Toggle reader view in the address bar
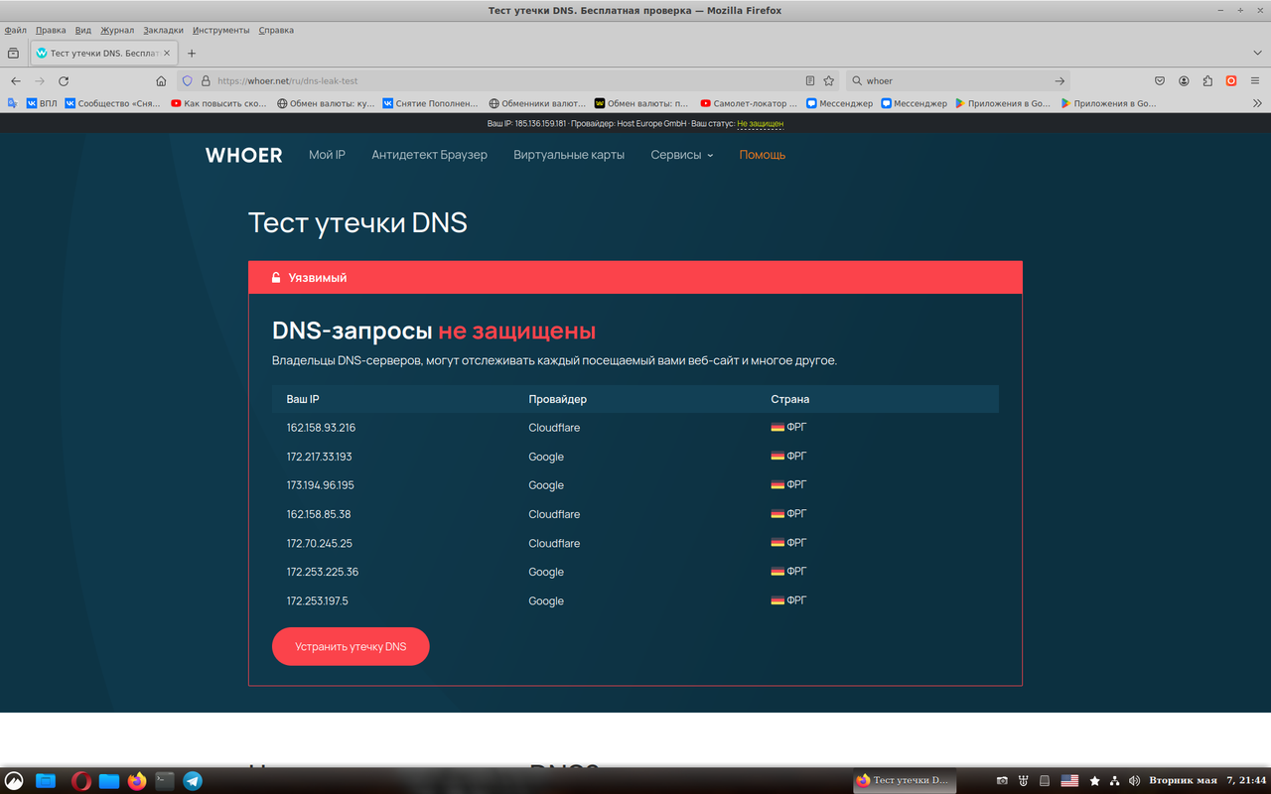 click(x=810, y=81)
